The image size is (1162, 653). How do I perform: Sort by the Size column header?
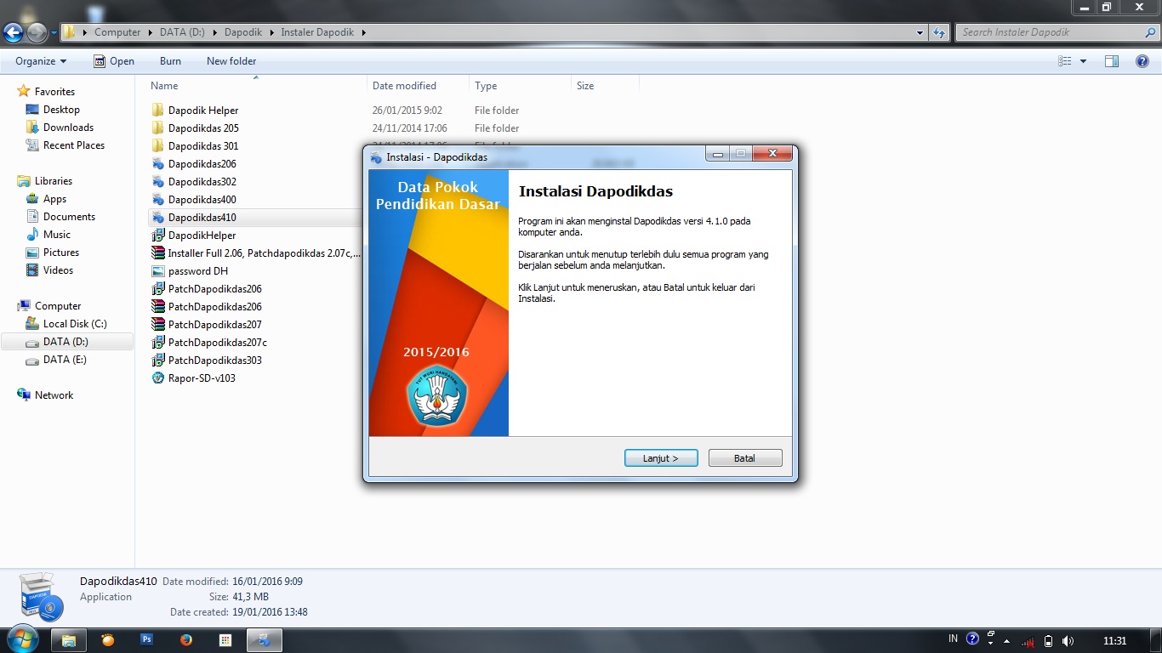(x=605, y=86)
